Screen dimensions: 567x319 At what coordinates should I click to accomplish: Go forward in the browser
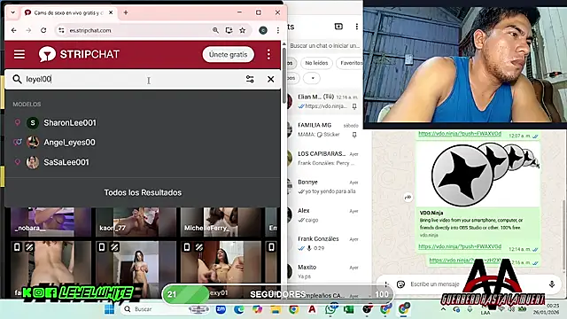tap(28, 30)
